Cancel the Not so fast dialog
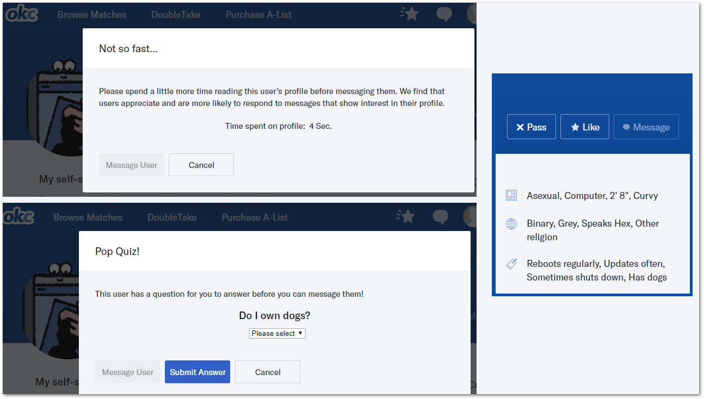Screen dimensions: 704x399 (201, 165)
